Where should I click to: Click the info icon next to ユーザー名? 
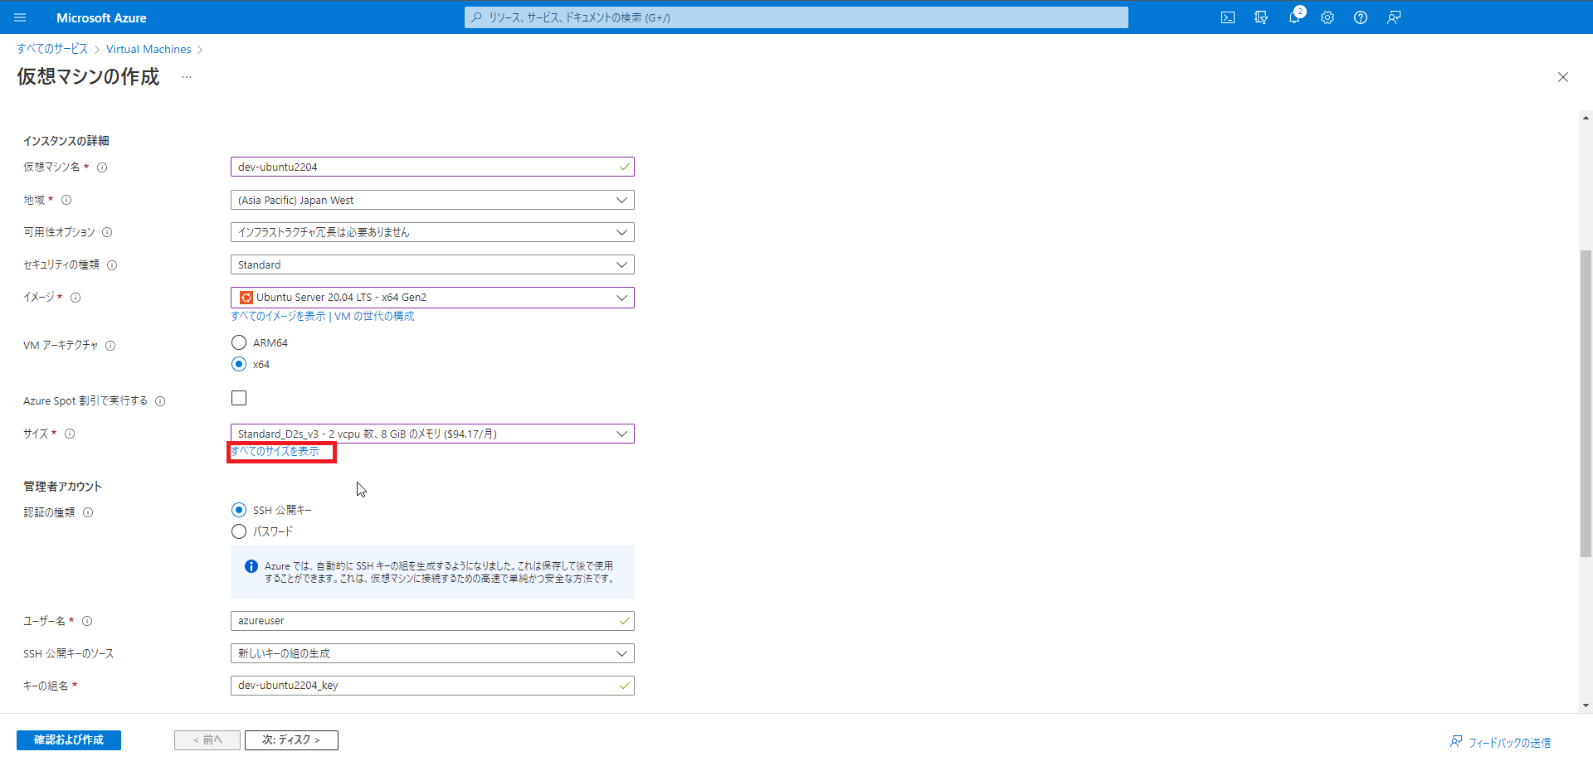coord(87,621)
